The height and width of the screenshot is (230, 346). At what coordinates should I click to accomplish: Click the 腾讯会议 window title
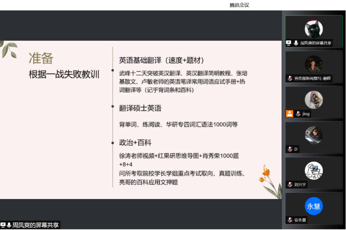pos(239,5)
